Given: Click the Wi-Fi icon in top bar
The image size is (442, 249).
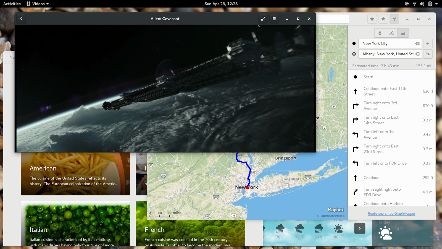Looking at the screenshot, I should pos(414,4).
